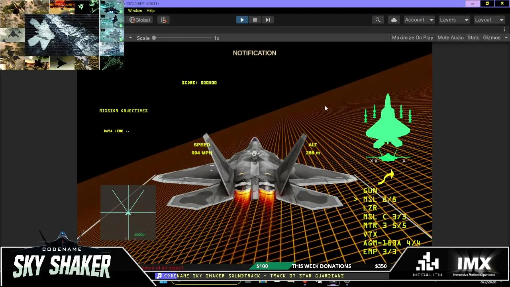Click the NOTIFICATION heading text
The width and height of the screenshot is (510, 287).
tap(255, 53)
